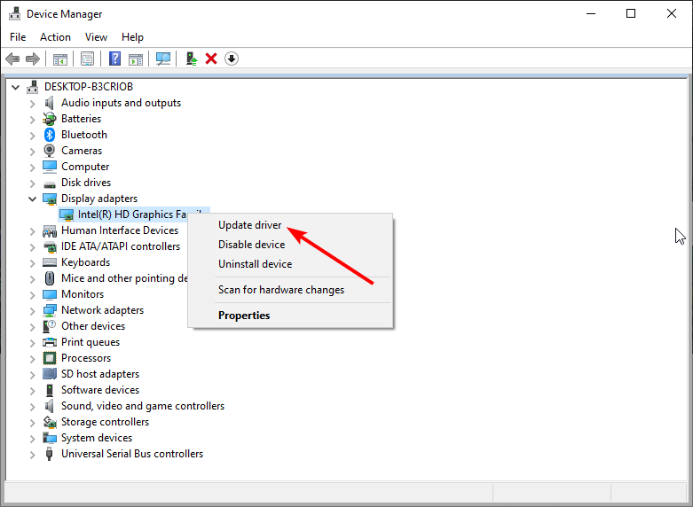Click the Audio inputs speaker icon
The image size is (693, 507).
[49, 103]
